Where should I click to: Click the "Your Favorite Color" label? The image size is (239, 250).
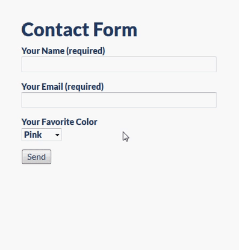pyautogui.click(x=60, y=122)
